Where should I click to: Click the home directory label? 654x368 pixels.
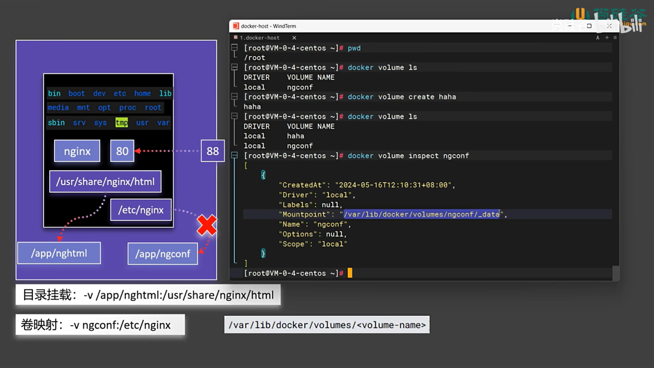(x=142, y=93)
